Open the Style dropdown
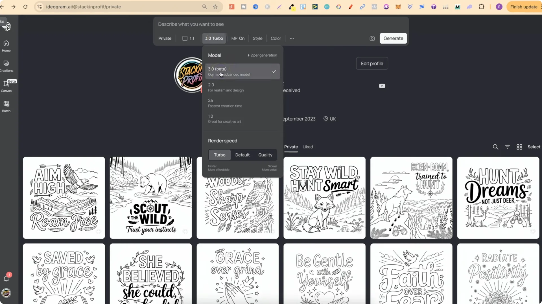The image size is (542, 304). pyautogui.click(x=257, y=38)
